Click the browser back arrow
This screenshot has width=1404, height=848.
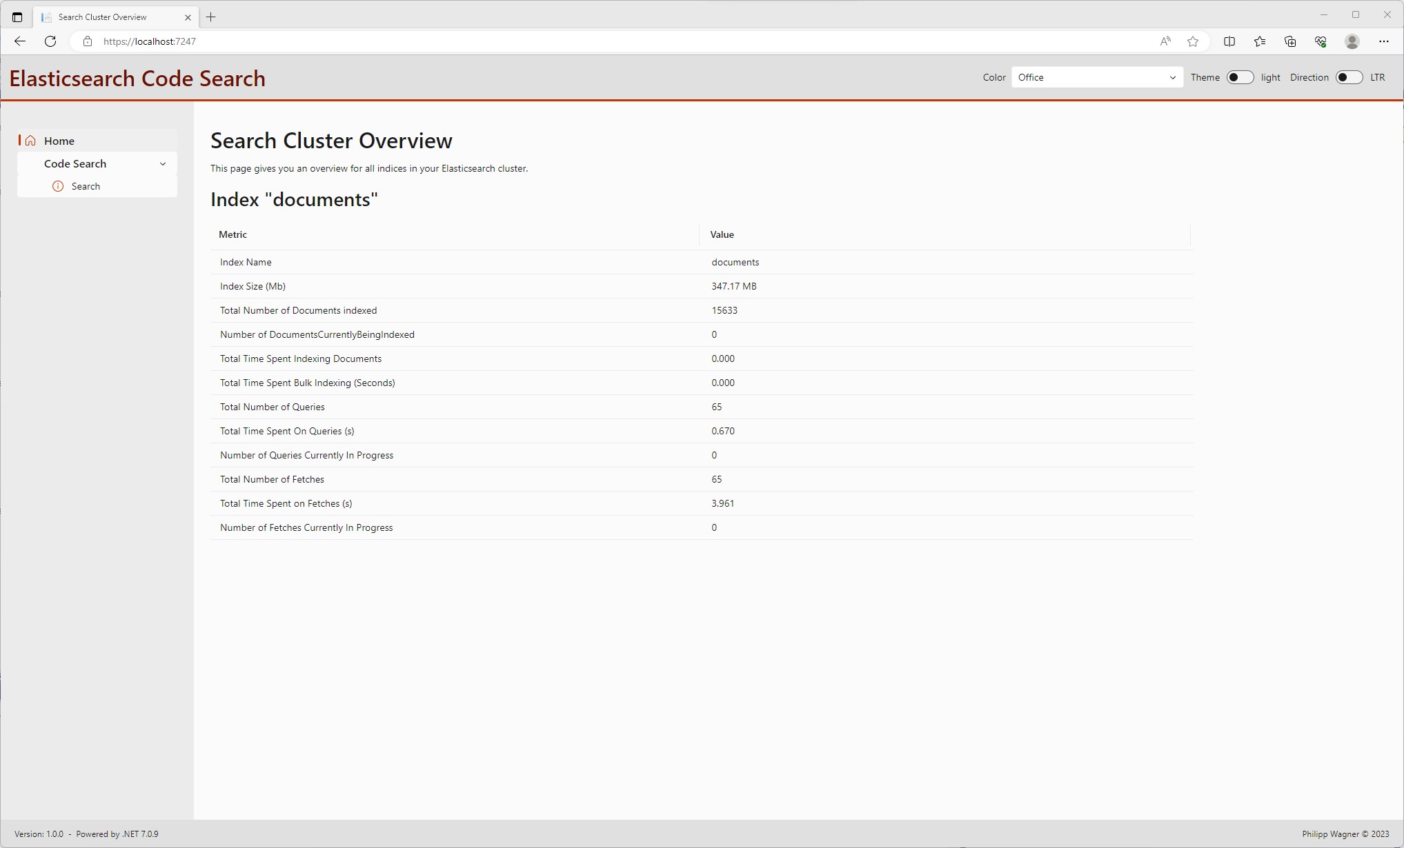click(x=19, y=41)
